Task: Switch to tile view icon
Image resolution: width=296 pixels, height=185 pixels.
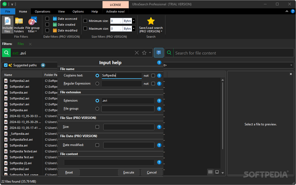Action: coord(217,172)
